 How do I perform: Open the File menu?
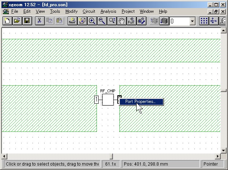coord(15,11)
